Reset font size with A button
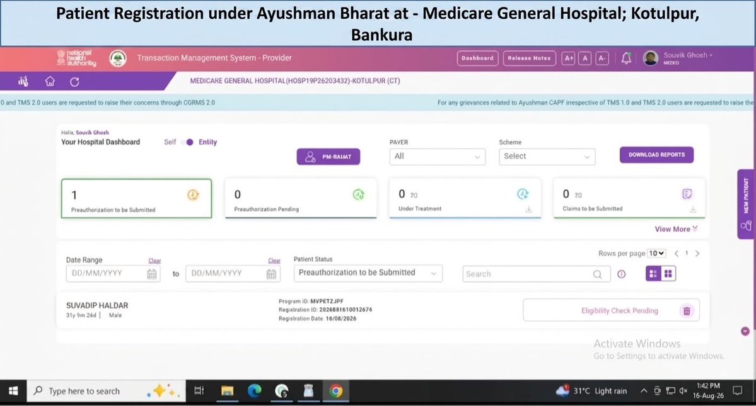This screenshot has height=406, width=756. (x=585, y=58)
